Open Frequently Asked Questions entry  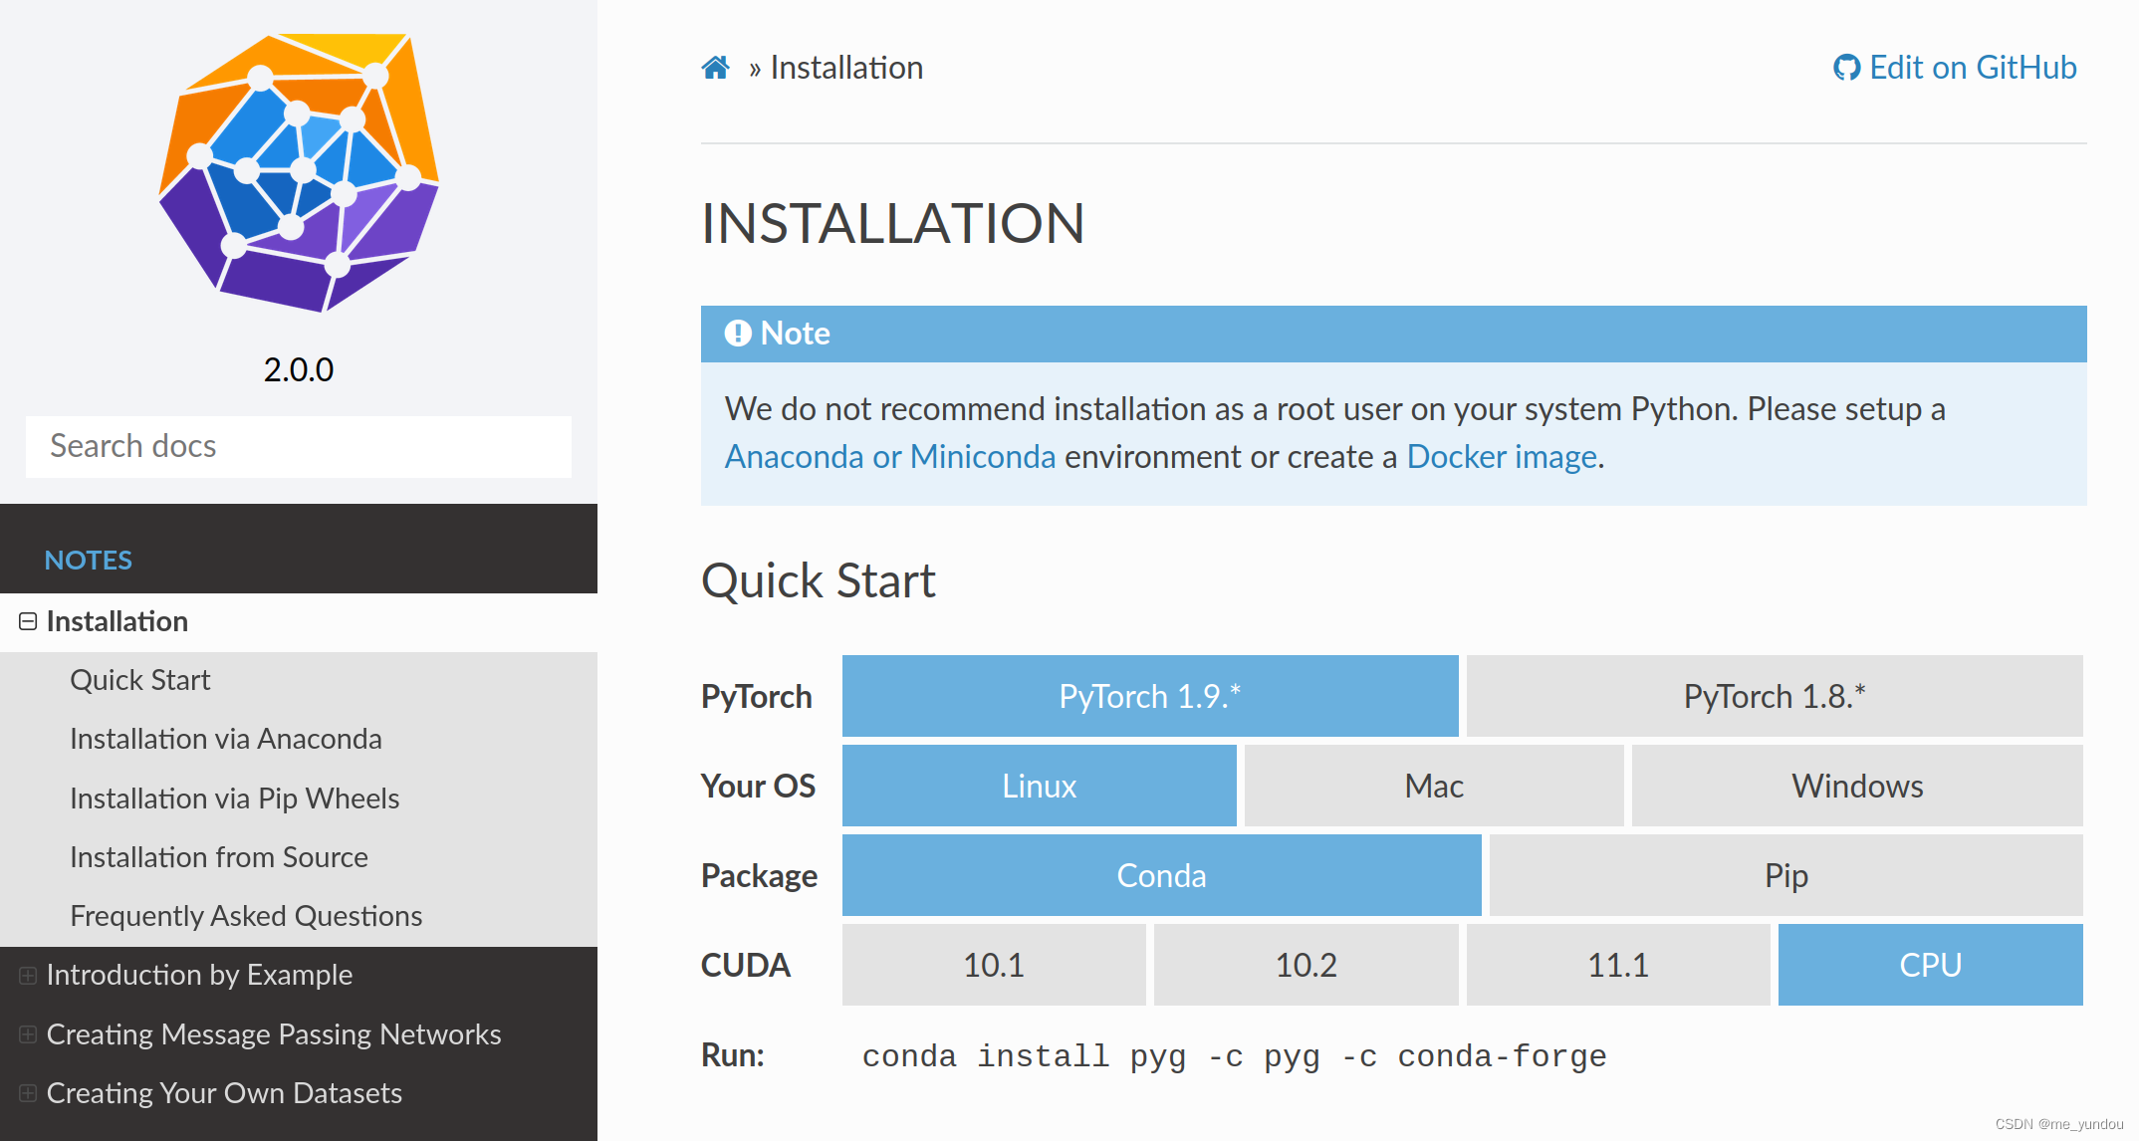point(246,916)
